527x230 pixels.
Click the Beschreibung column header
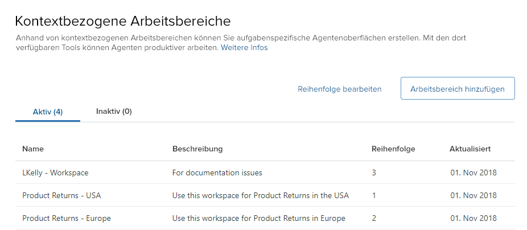[197, 149]
